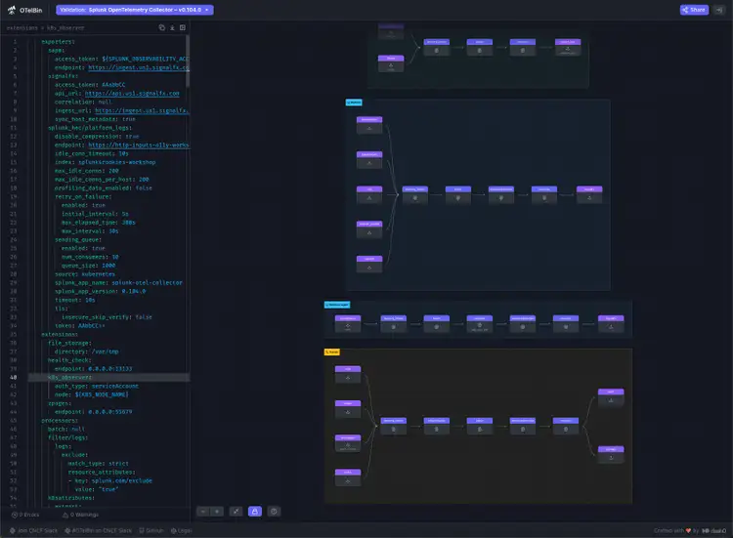Open the Join CNCF Slack link
The image size is (733, 538).
pyautogui.click(x=34, y=530)
